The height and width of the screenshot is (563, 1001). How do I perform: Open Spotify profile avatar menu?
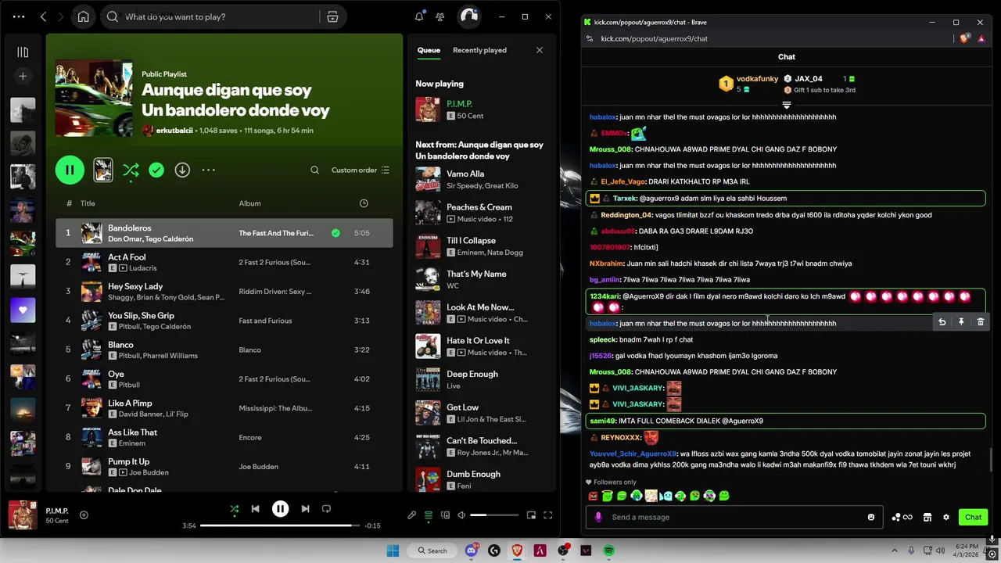[468, 16]
